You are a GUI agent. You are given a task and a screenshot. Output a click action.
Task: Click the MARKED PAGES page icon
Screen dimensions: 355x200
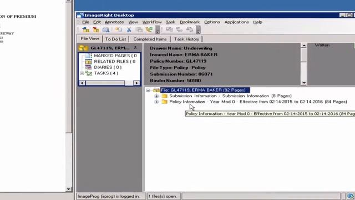pyautogui.click(x=89, y=56)
